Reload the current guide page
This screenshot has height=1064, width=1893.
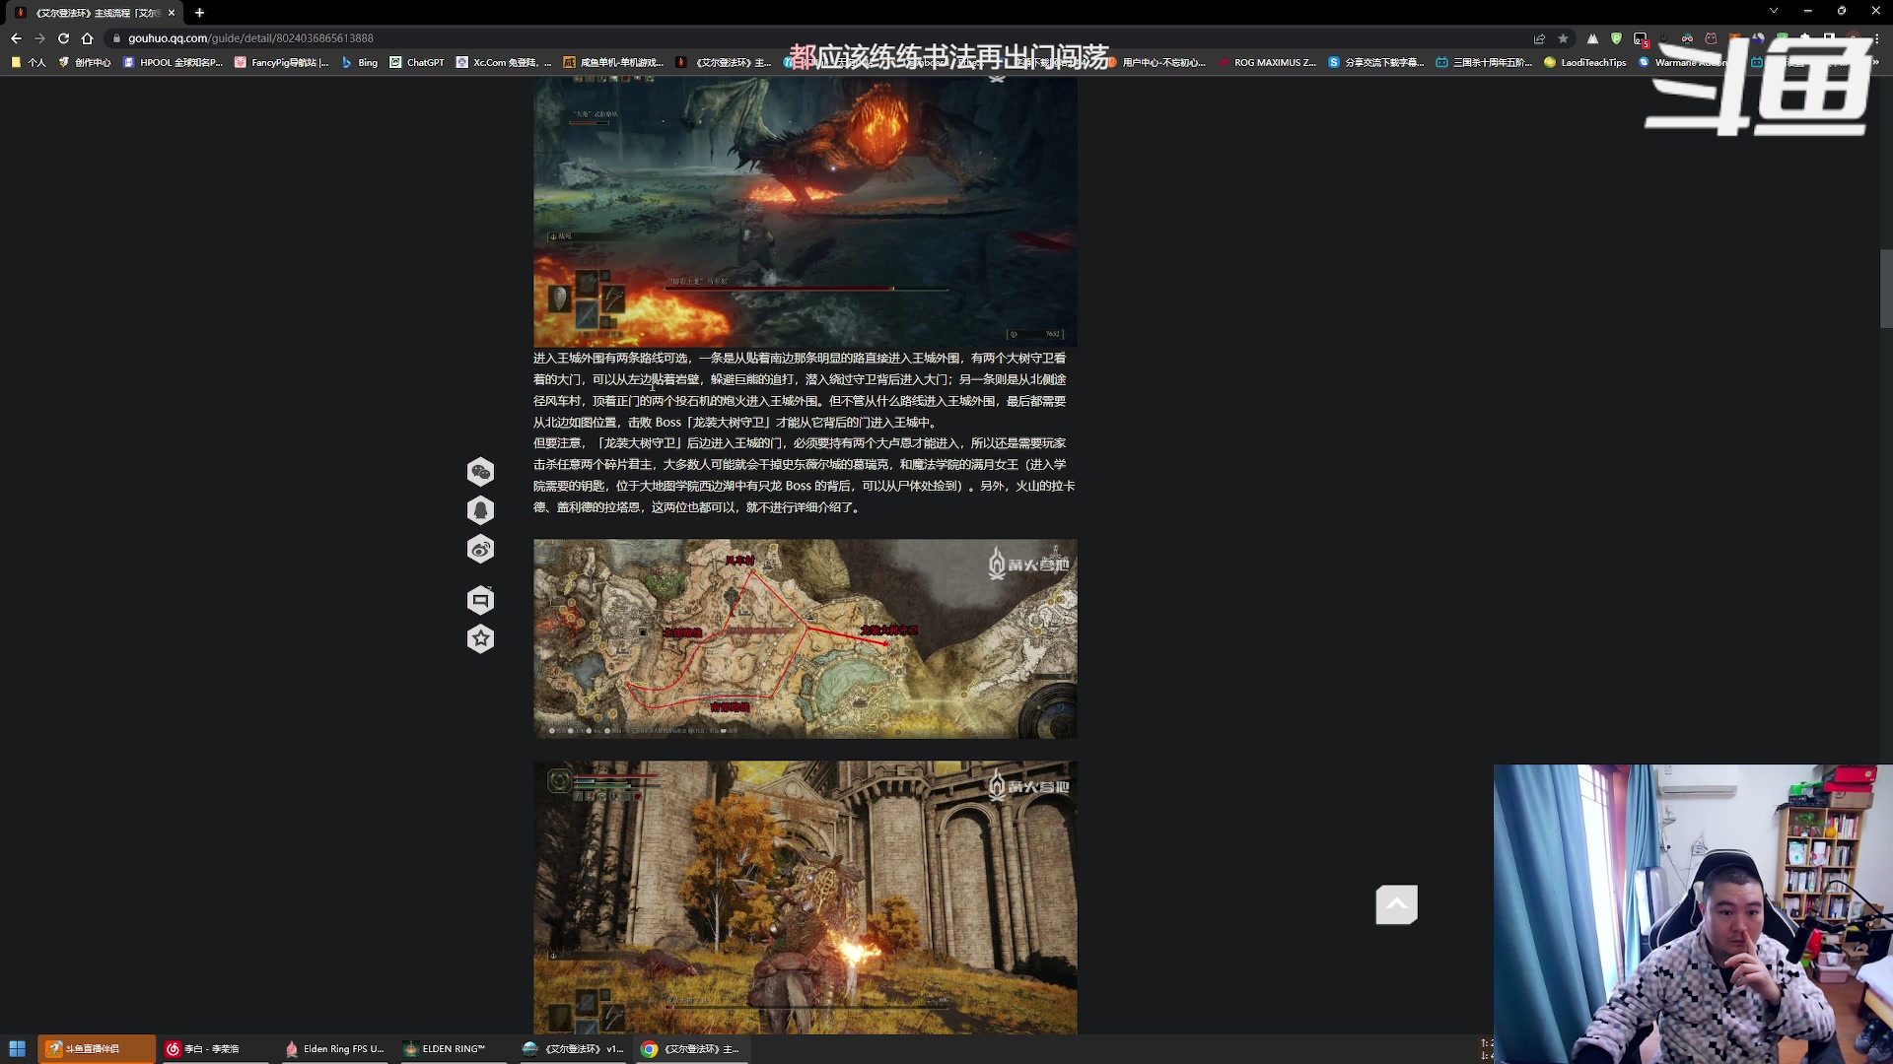click(x=63, y=38)
